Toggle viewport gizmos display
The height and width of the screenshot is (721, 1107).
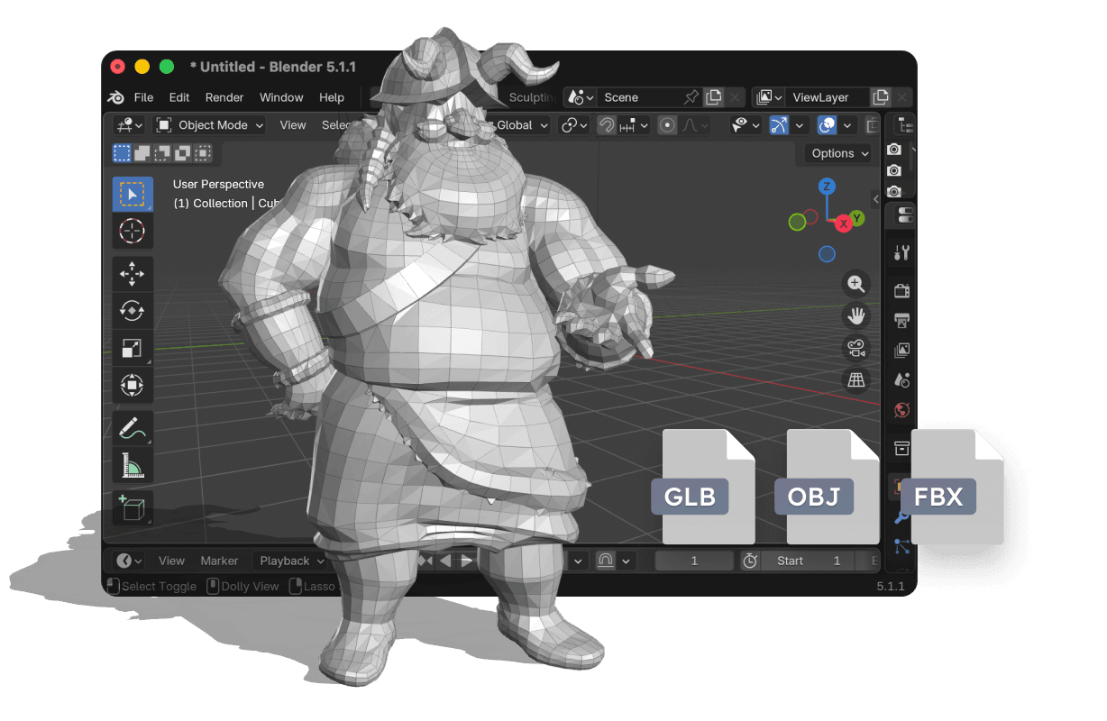779,125
